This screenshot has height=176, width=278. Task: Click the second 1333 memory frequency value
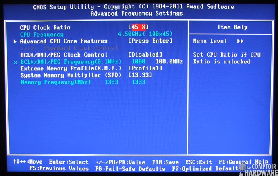pyautogui.click(x=139, y=82)
